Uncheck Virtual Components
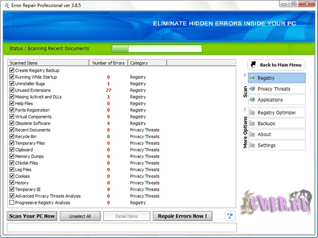The image size is (318, 238). [12, 117]
